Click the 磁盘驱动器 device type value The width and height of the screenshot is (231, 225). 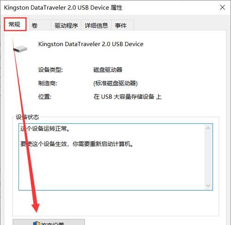coord(108,70)
